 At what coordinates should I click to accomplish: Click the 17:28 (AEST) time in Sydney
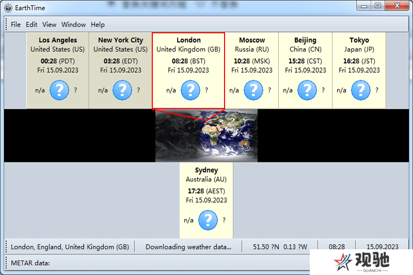[206, 191]
